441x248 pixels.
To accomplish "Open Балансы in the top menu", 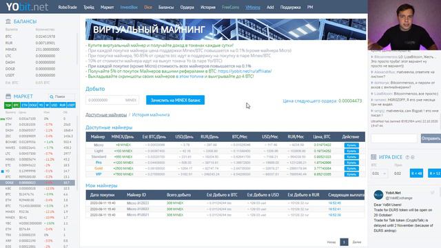I will (x=166, y=8).
